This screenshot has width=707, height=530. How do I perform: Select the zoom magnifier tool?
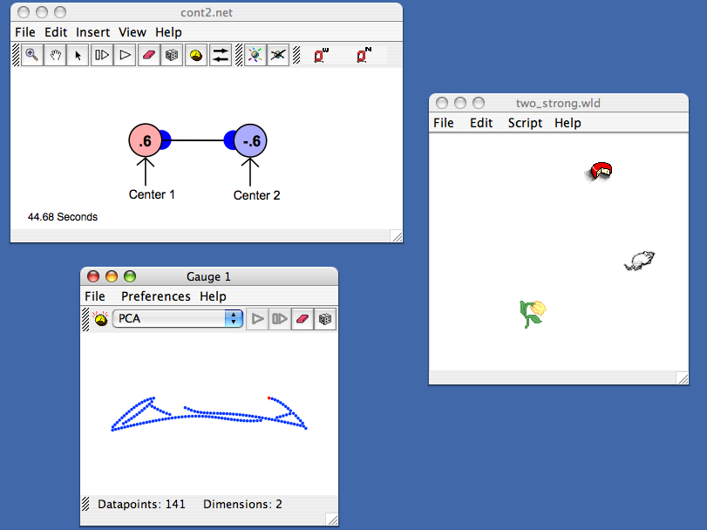coord(32,55)
